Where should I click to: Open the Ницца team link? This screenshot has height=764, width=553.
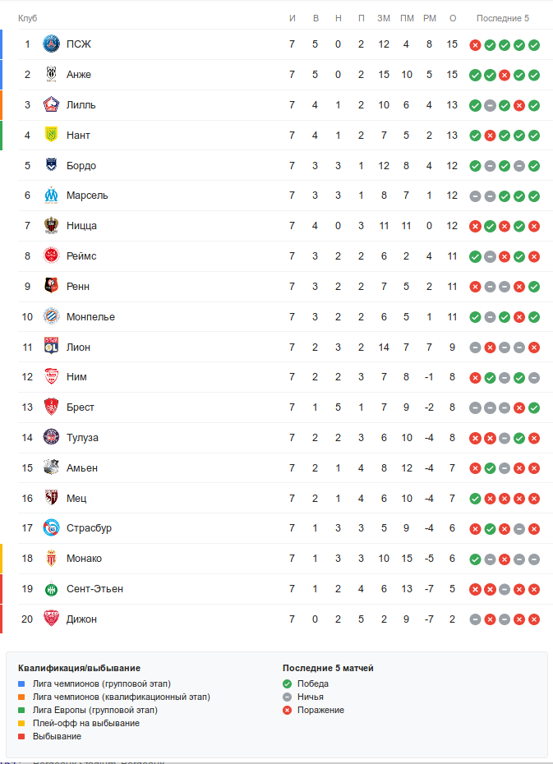(81, 226)
